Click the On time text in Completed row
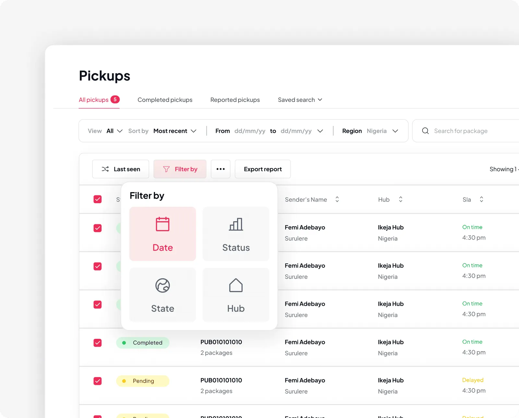Screen dimensions: 519x418 (472, 342)
